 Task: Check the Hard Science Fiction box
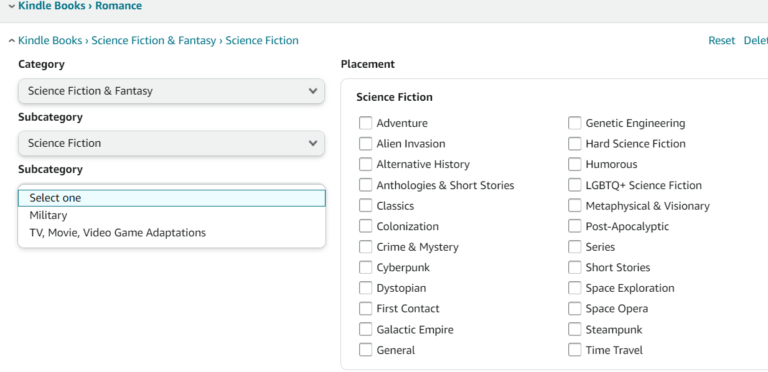pos(574,144)
